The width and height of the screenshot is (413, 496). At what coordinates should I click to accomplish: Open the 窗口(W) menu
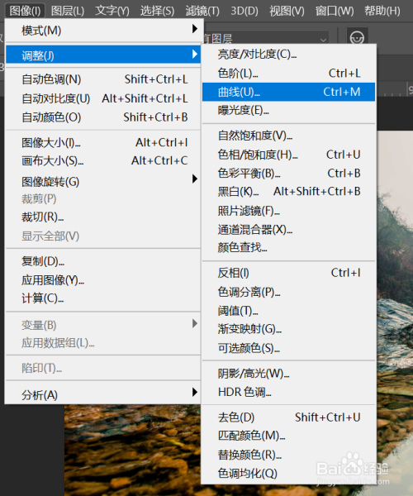tap(335, 11)
